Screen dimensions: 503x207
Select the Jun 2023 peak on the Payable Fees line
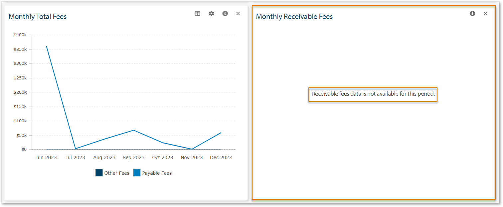click(x=46, y=46)
